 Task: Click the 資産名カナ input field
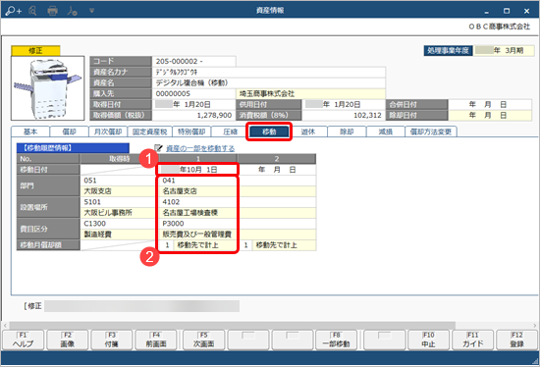[269, 72]
